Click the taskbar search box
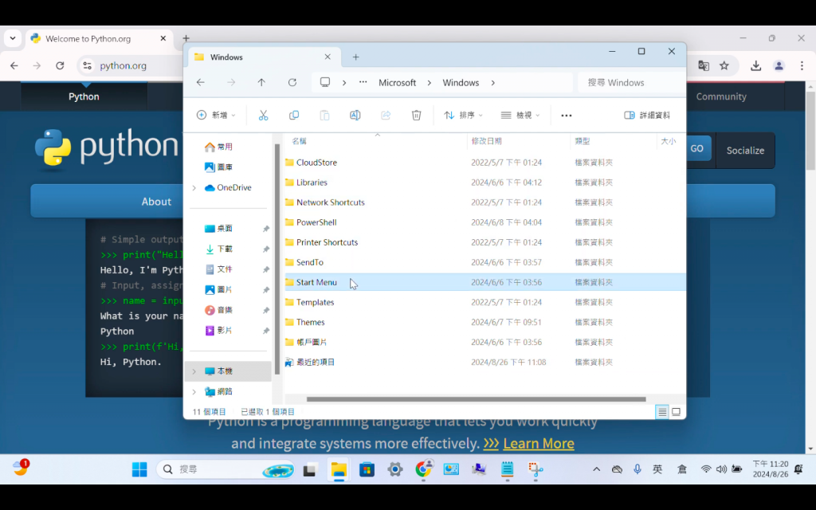816x510 pixels. point(226,469)
